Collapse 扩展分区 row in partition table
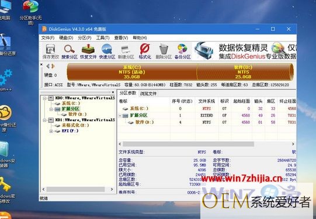Viewport: 316px width, 219px height. (x=120, y=115)
